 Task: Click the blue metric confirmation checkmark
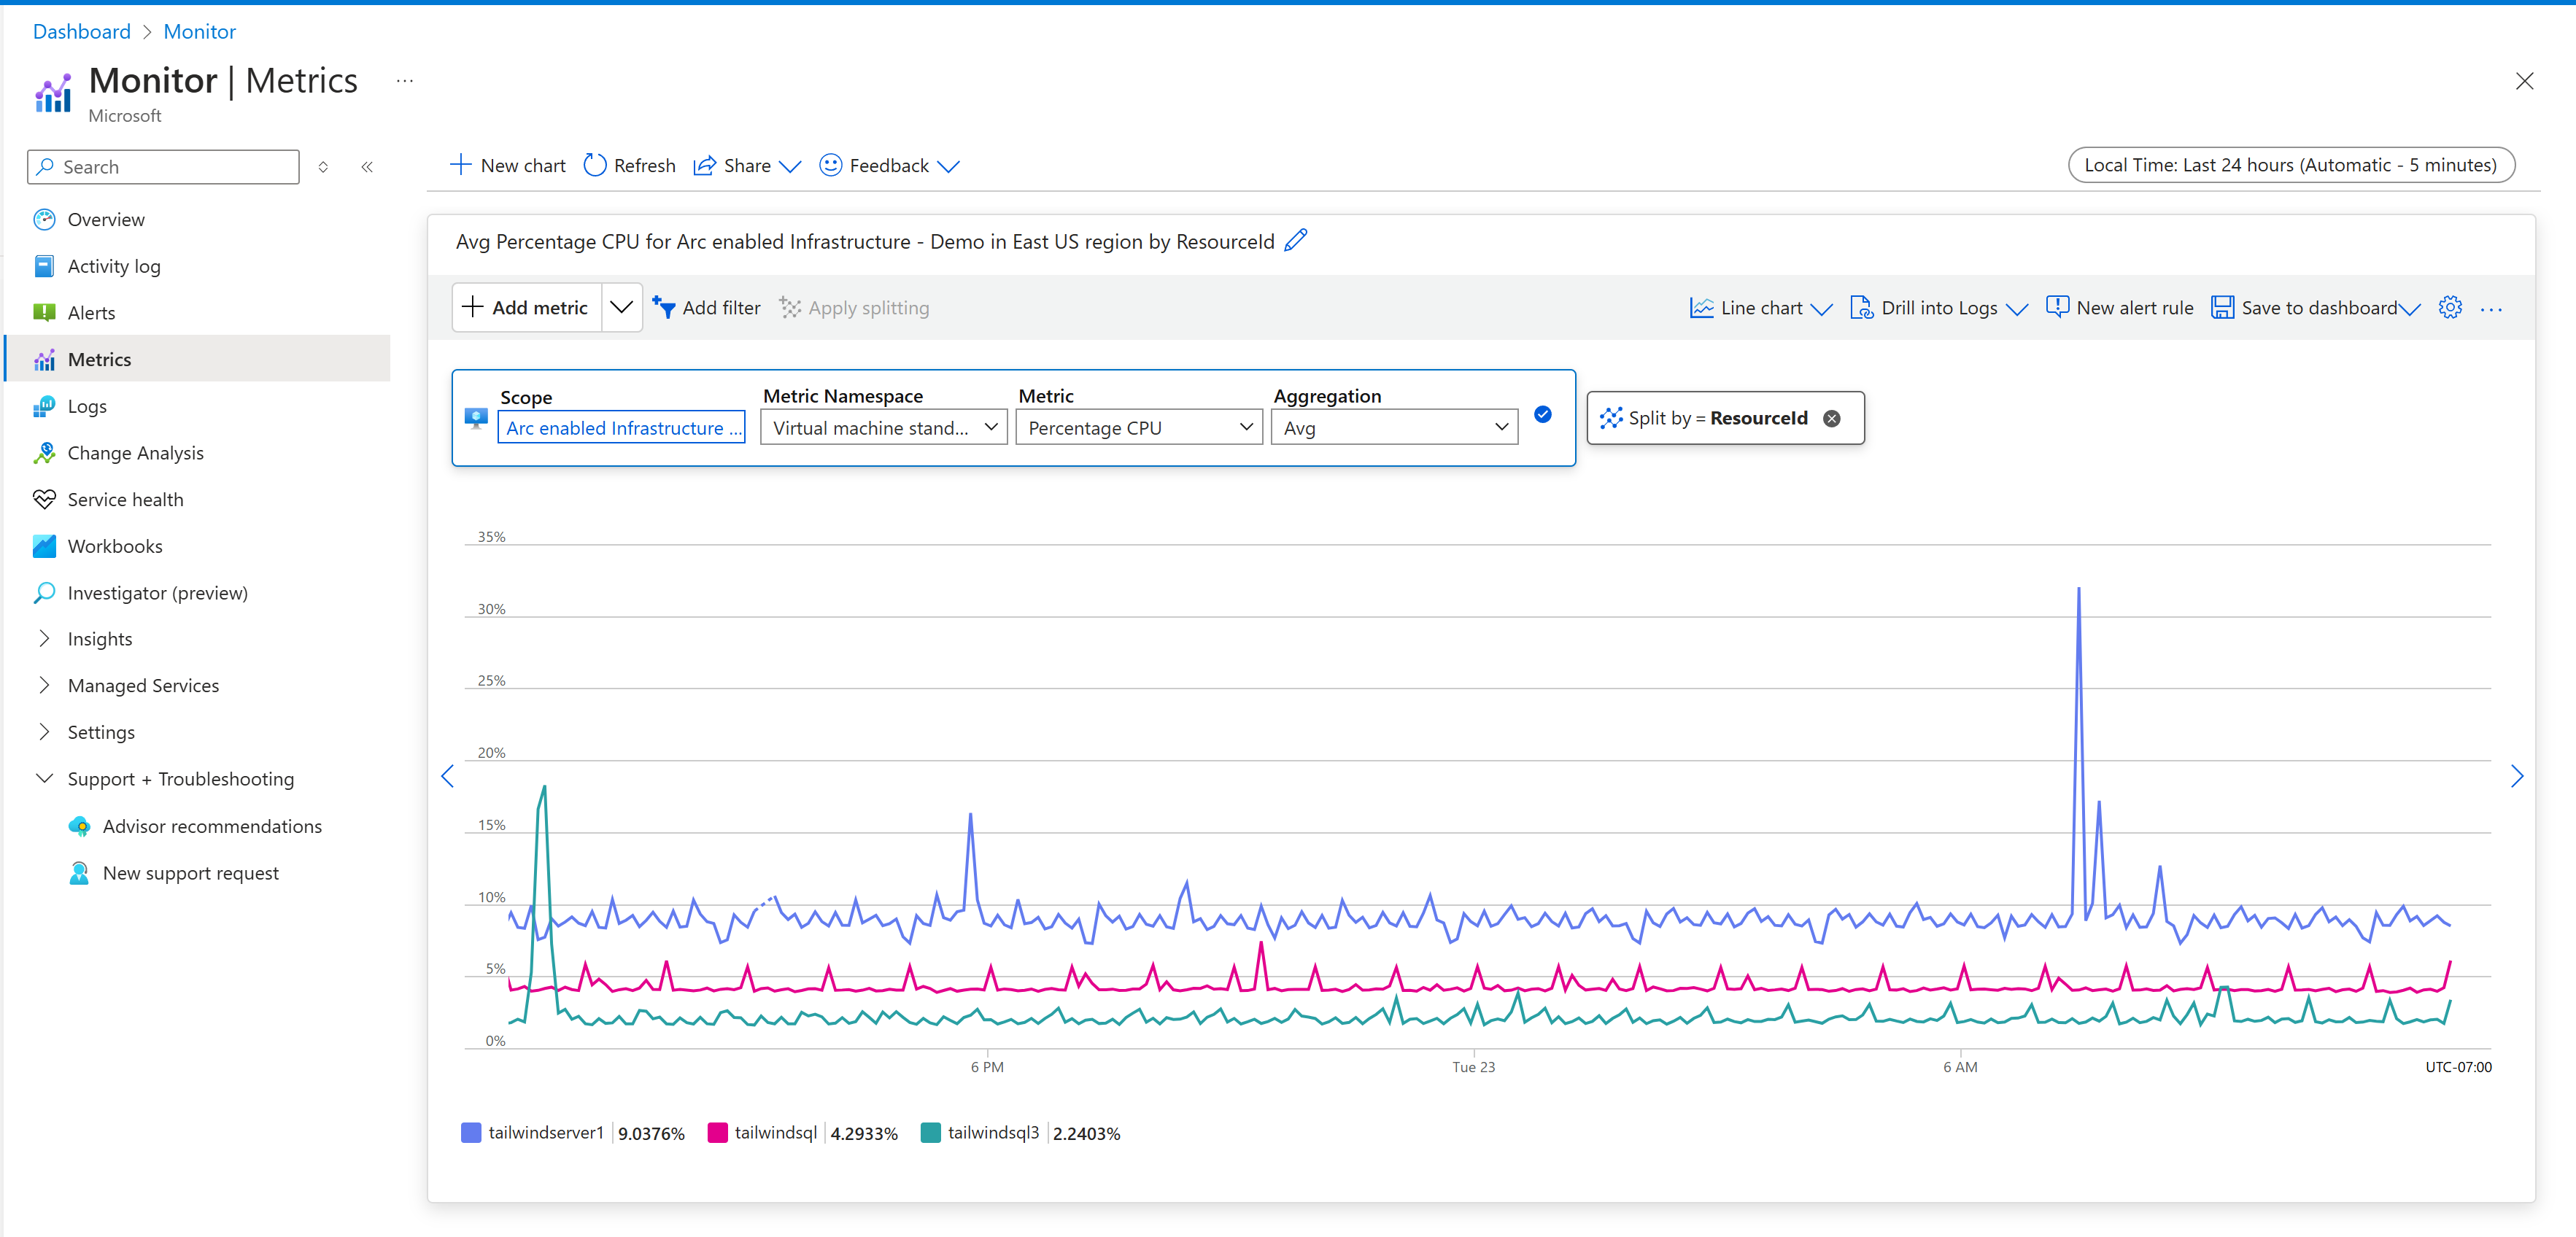(x=1542, y=415)
